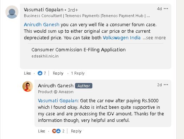This screenshot has width=184, height=139.
Task: Click the Author badge next to Anirudh
Action: point(84,86)
